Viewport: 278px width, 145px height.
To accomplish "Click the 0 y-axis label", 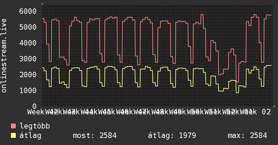I will [34, 106].
